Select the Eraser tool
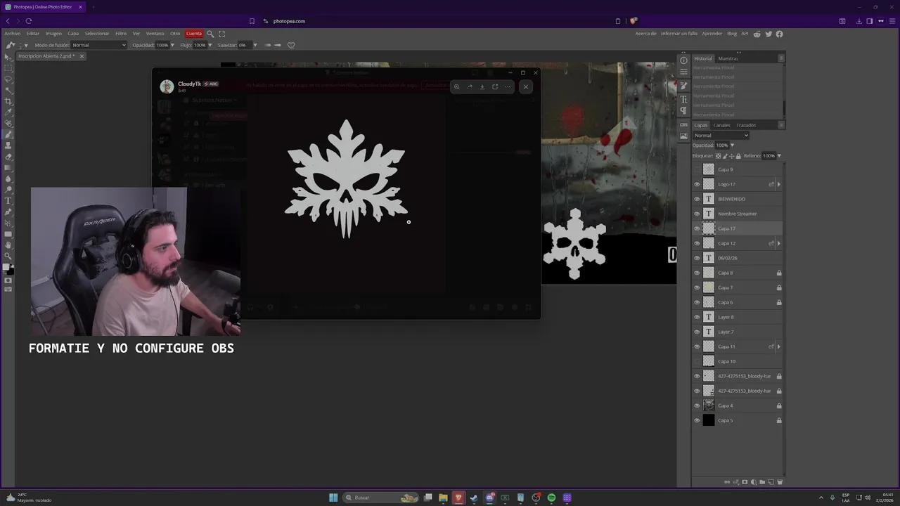The width and height of the screenshot is (900, 506). pos(8,157)
